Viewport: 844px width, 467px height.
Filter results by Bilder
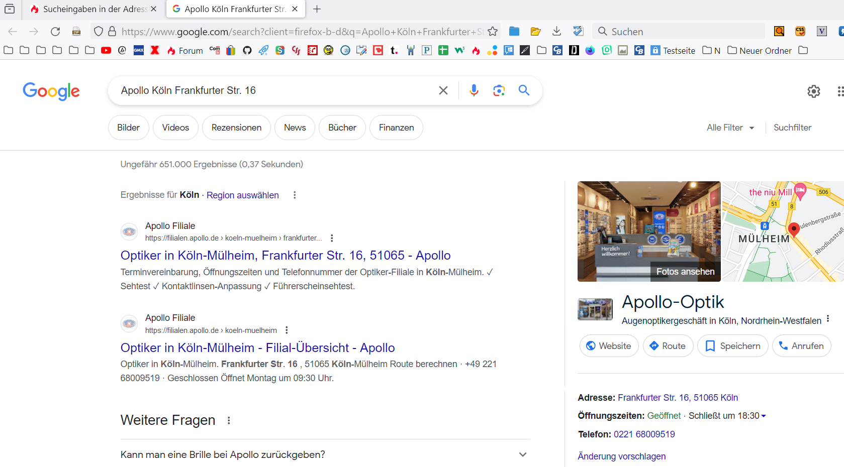tap(129, 128)
